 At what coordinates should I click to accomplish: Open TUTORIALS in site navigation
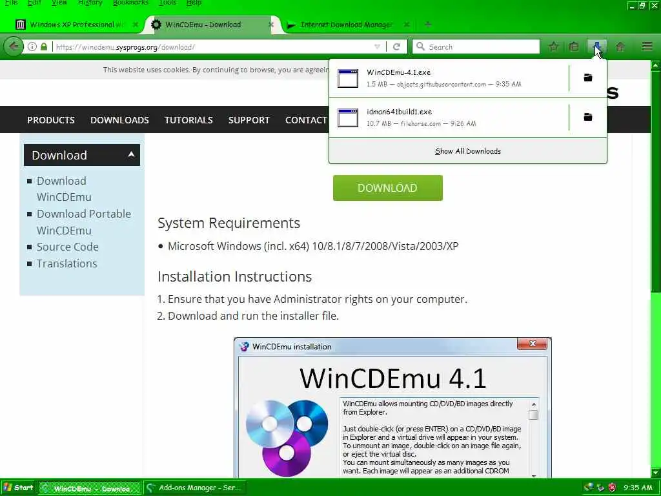[x=188, y=120]
